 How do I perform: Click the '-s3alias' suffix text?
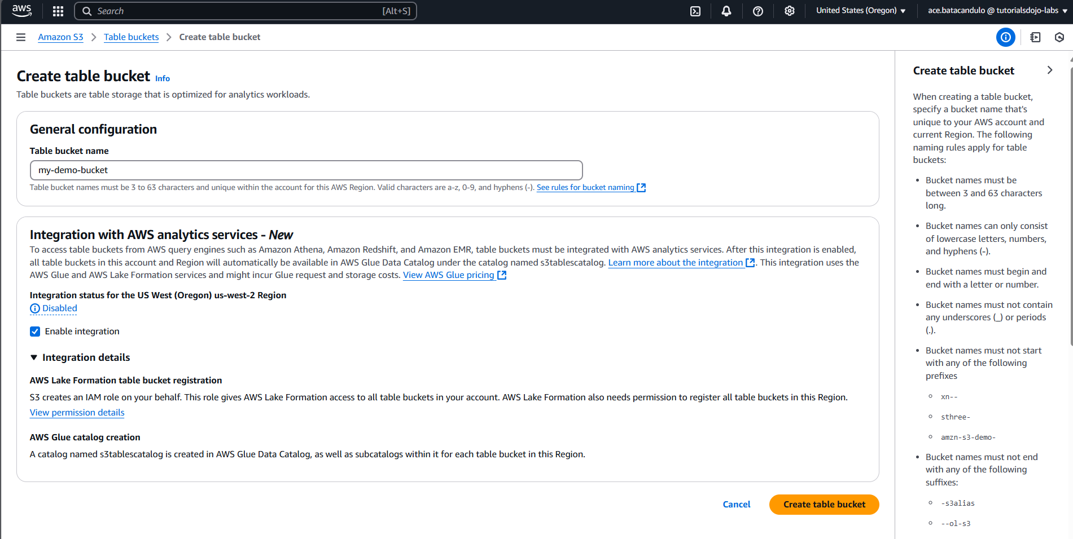click(x=958, y=503)
